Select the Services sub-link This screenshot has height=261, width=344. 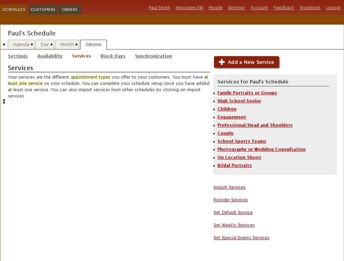[81, 56]
